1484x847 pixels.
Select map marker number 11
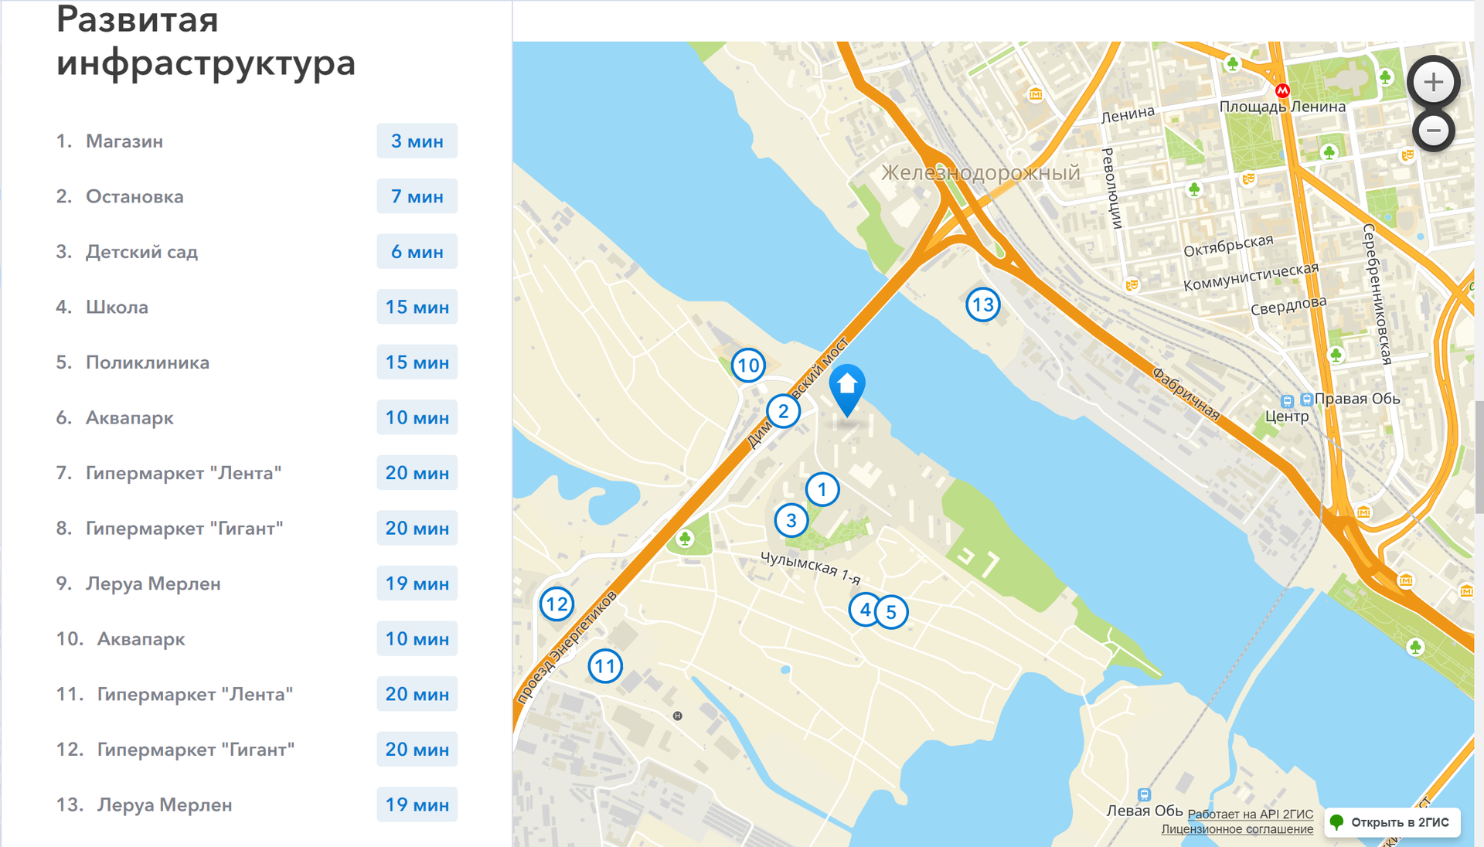605,665
